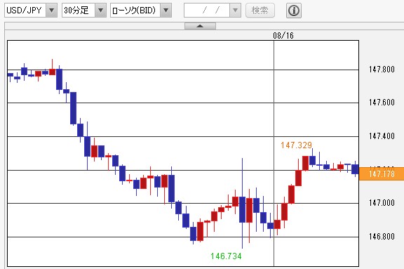Click the 147.400 price axis label

[382, 136]
